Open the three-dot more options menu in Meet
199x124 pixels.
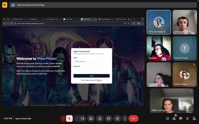[x=125, y=118]
